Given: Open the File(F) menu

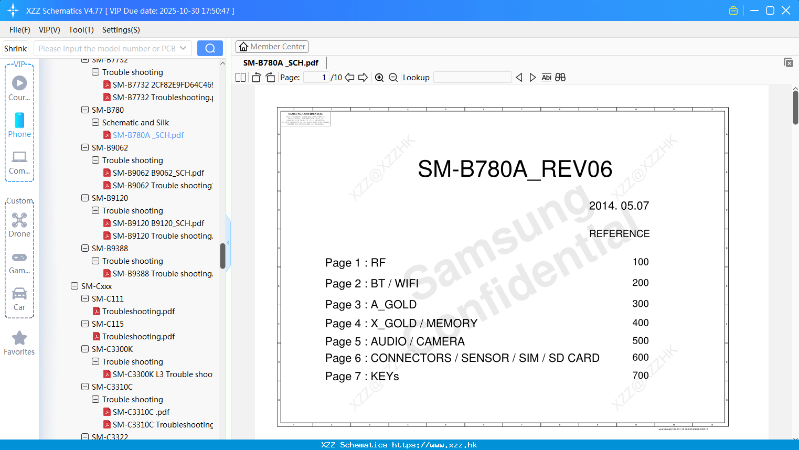Looking at the screenshot, I should point(20,30).
